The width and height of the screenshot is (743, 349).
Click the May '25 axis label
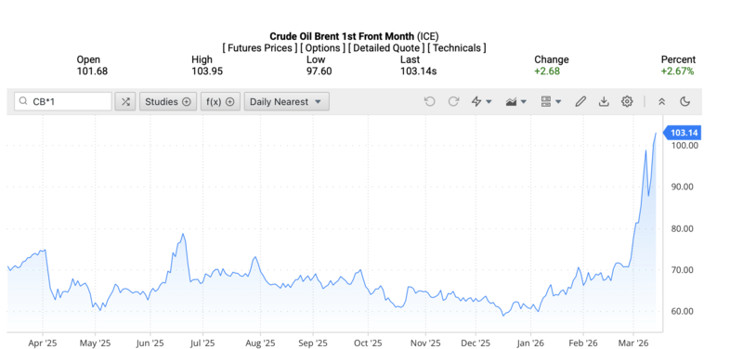coord(95,343)
